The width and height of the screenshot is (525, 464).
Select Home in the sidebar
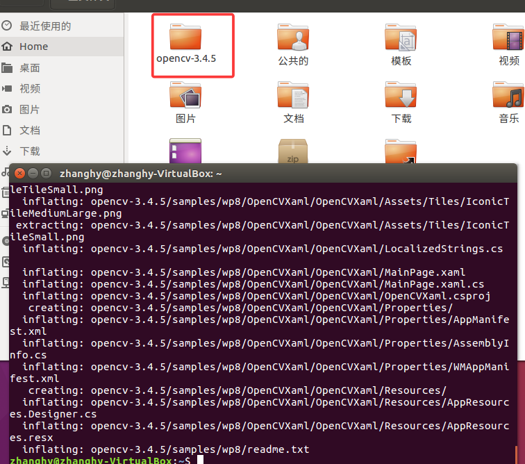[62, 47]
